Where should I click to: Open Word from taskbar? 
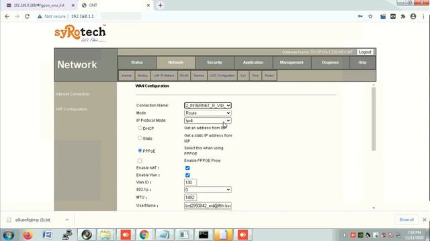(x=48, y=235)
